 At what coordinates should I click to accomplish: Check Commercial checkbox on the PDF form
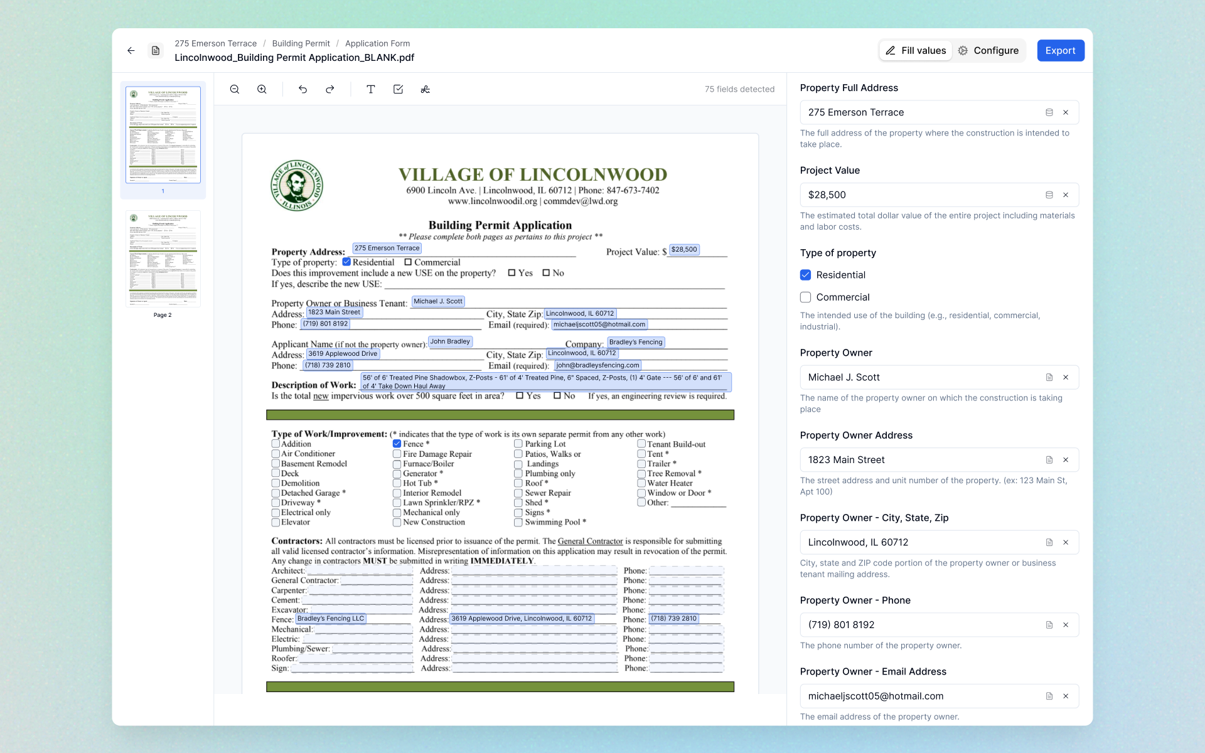click(408, 262)
